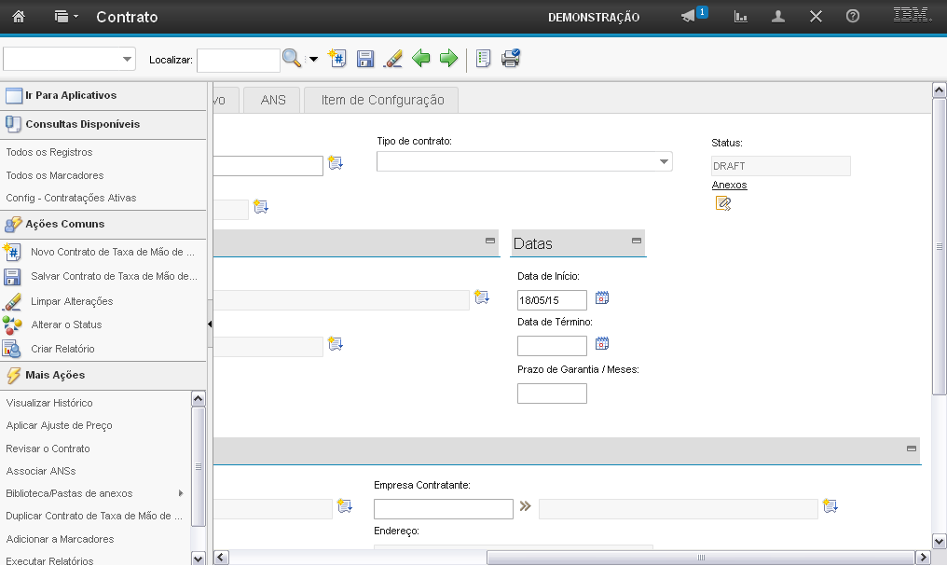This screenshot has width=947, height=566.
Task: Click the Data de Término input field
Action: [x=552, y=346]
